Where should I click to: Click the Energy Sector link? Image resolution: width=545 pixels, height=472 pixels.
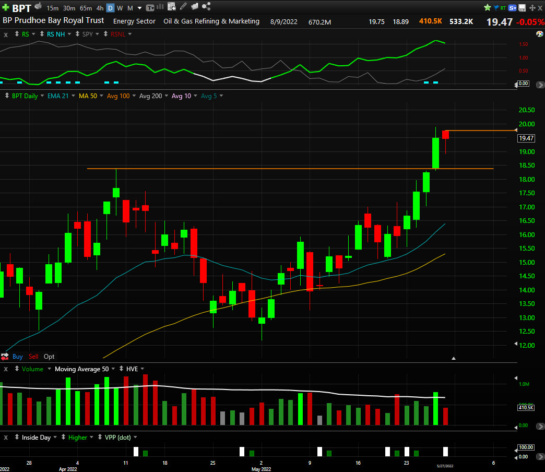tap(134, 21)
